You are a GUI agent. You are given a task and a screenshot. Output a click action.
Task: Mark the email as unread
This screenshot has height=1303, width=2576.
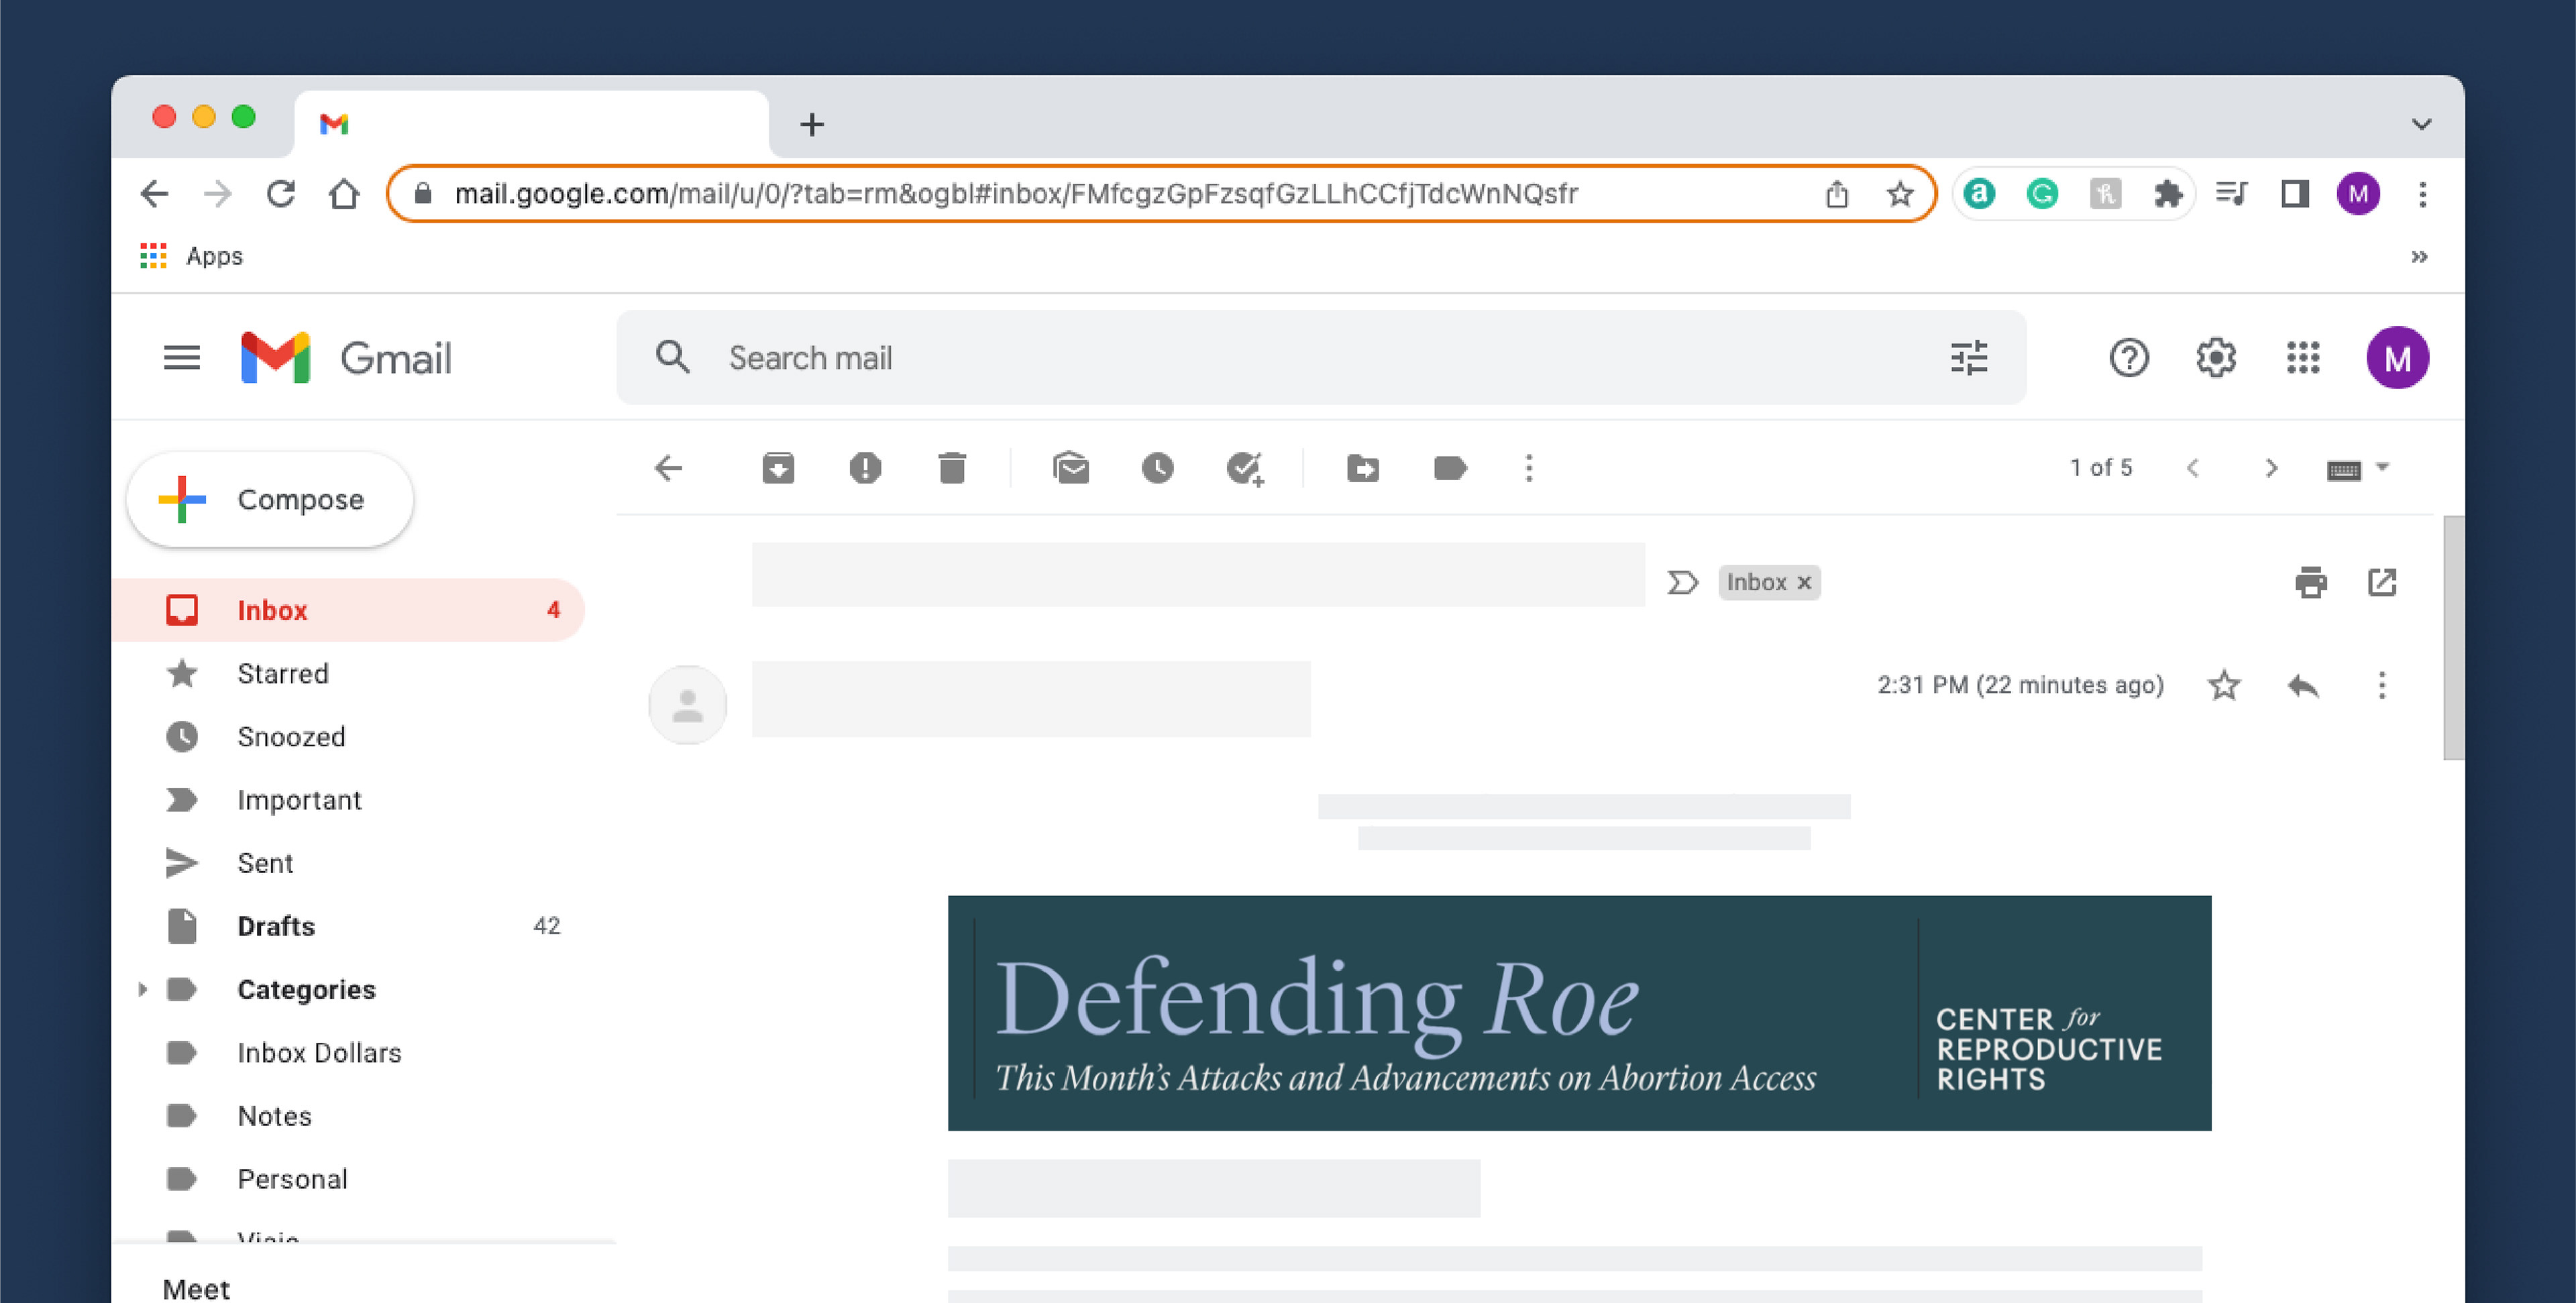click(1071, 468)
